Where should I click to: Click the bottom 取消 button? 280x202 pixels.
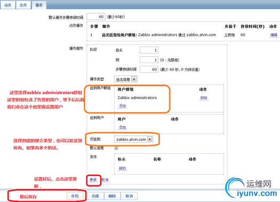129,196
